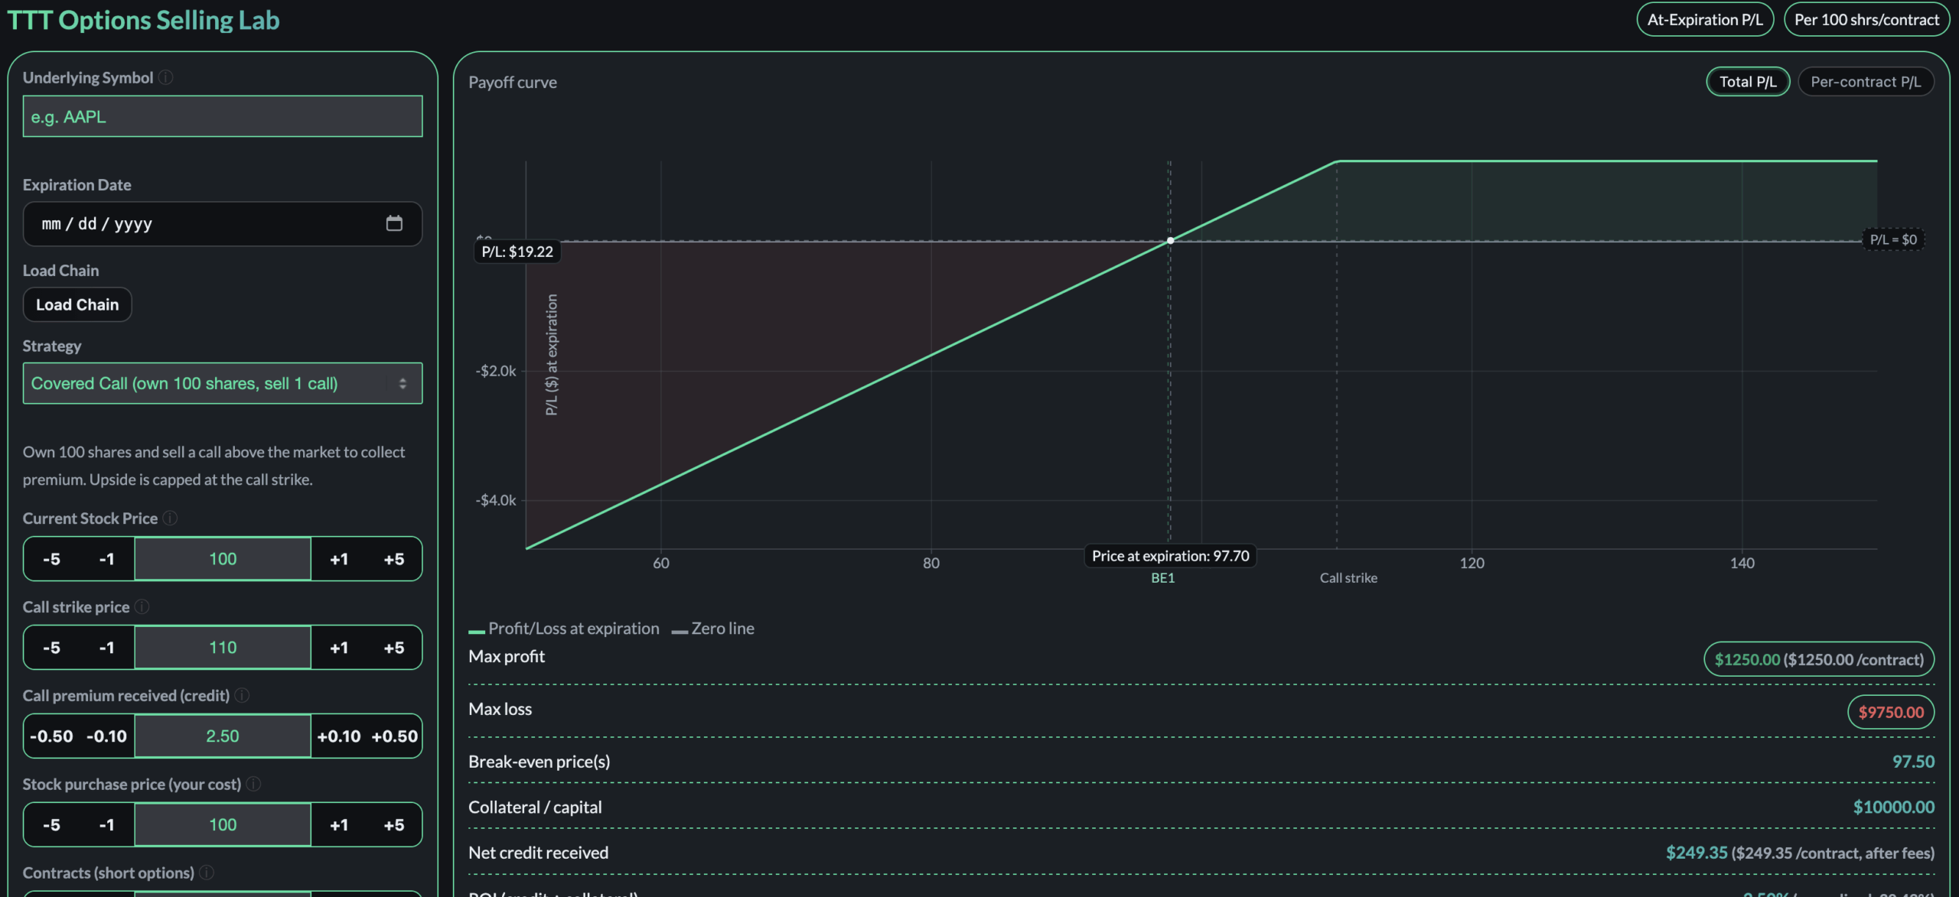1959x897 pixels.
Task: Open the calendar picker in Expiration Date
Action: click(x=394, y=223)
